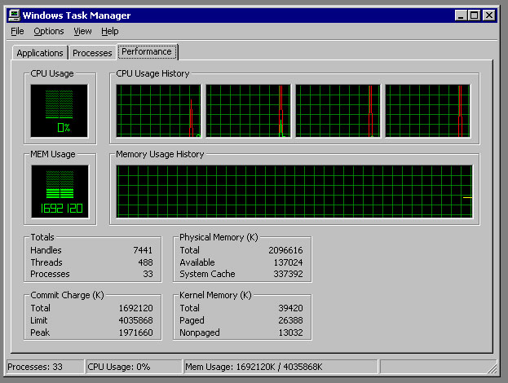Click Kernel Memory Total 39420

tap(290, 308)
